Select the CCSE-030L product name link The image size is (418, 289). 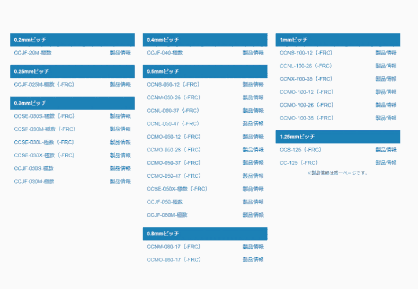[x=44, y=142]
